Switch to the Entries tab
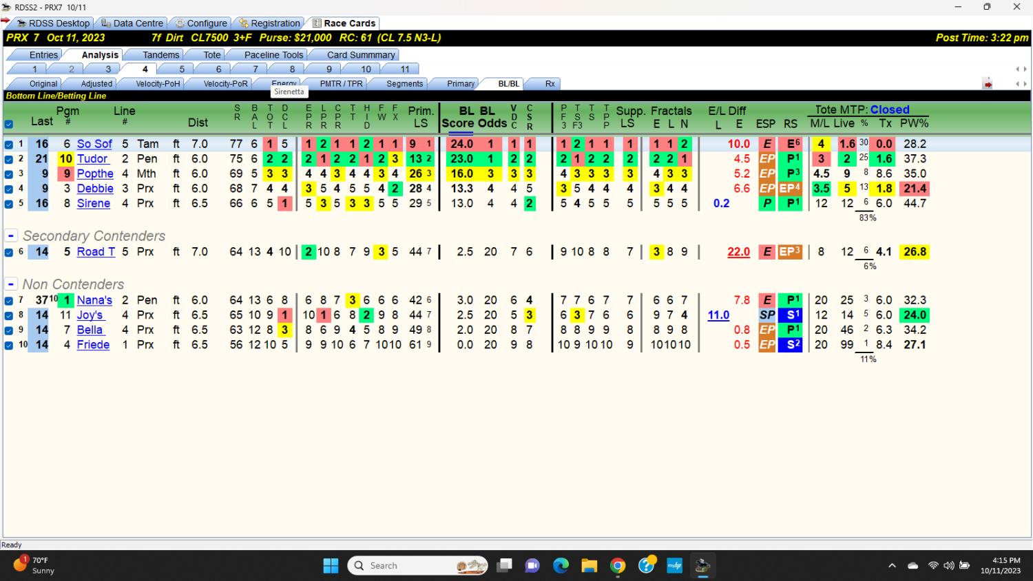Screen dimensions: 1033x581 pyautogui.click(x=43, y=55)
